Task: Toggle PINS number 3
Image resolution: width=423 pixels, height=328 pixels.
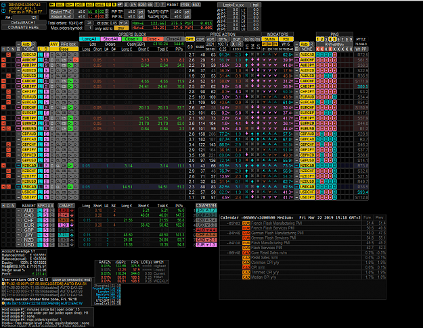Action: tap(326, 39)
